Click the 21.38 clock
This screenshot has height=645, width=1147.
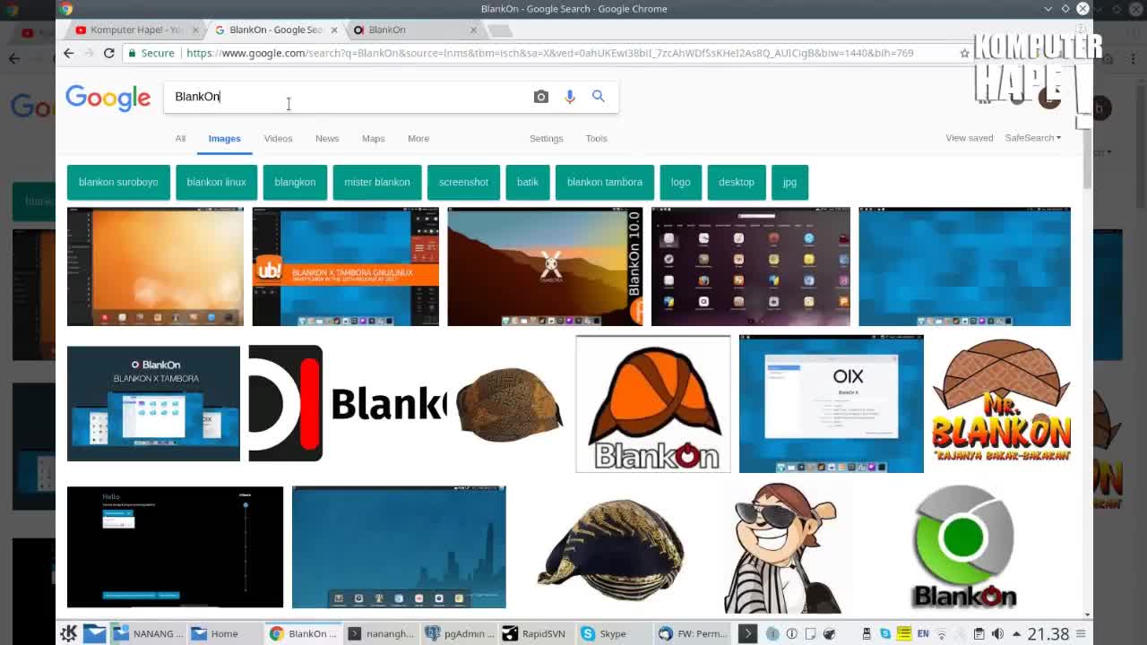click(1048, 634)
